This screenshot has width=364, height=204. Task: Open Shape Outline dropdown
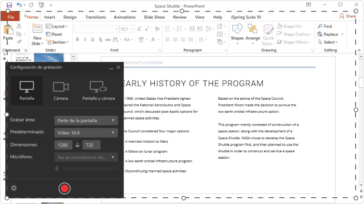click(x=294, y=34)
